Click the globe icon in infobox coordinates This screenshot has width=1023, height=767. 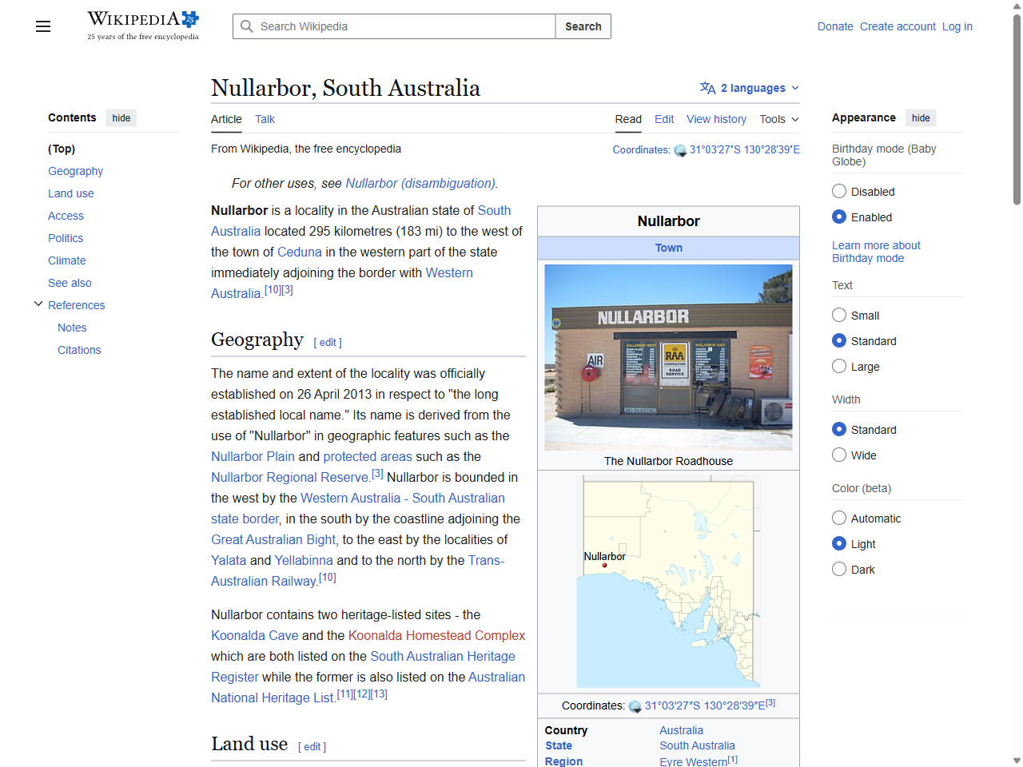(635, 706)
